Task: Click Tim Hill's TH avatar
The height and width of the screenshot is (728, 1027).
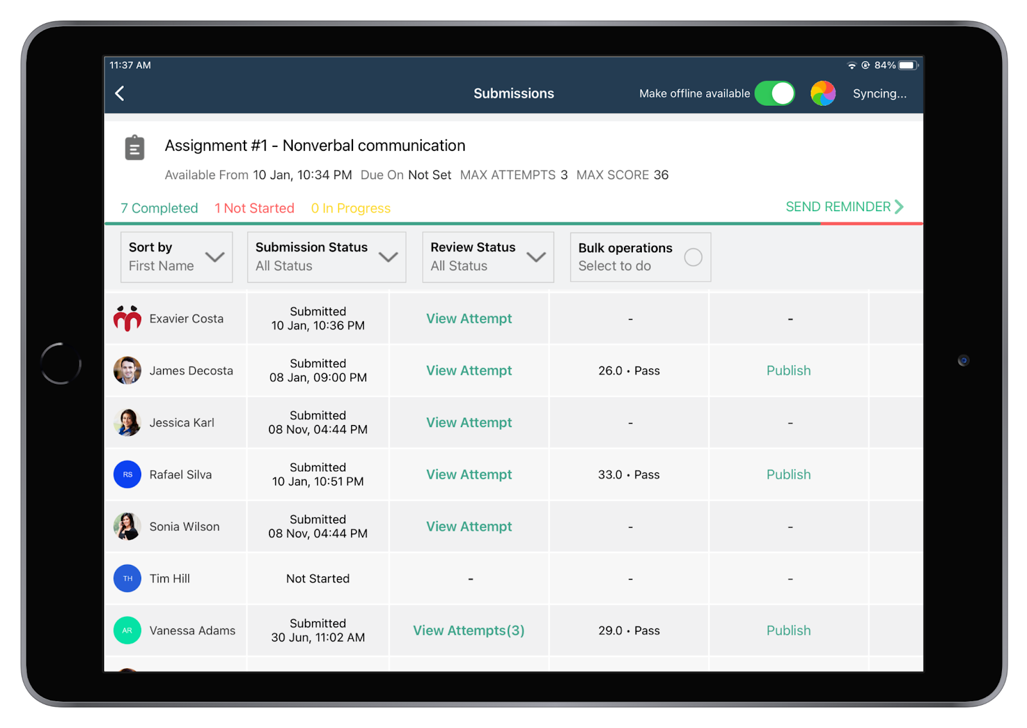Action: pyautogui.click(x=127, y=578)
